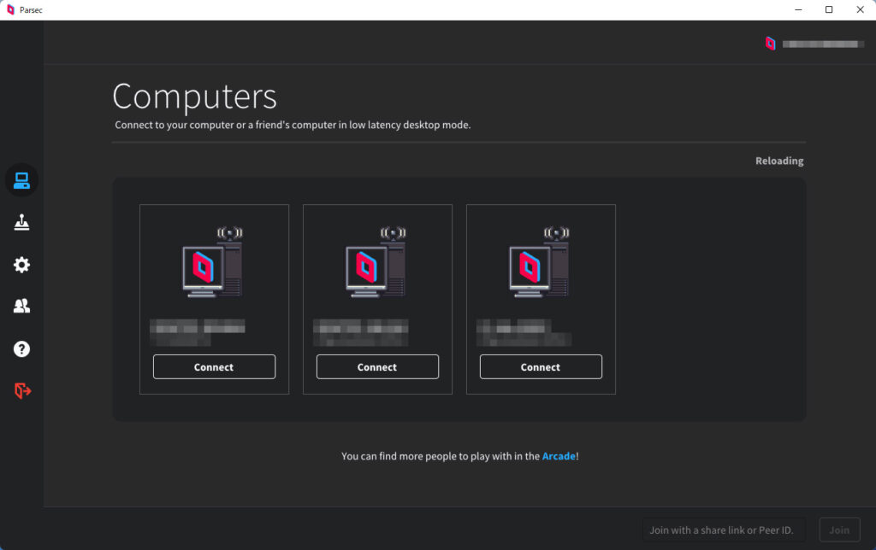Click the Parsec logo in the title bar
This screenshot has height=550, width=876.
[x=10, y=10]
